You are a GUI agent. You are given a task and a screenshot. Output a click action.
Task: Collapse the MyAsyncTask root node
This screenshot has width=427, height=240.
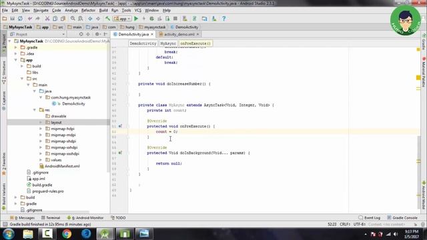(x=10, y=41)
